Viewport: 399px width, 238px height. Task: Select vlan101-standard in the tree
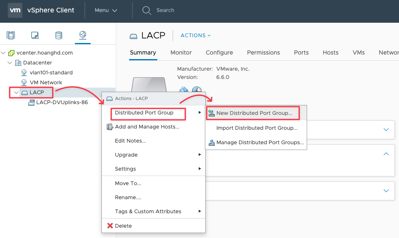pos(51,73)
